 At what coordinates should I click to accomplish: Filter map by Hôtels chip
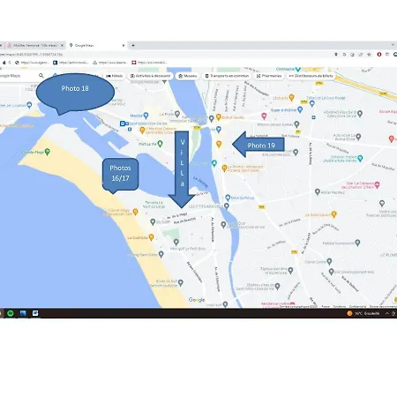coord(115,76)
